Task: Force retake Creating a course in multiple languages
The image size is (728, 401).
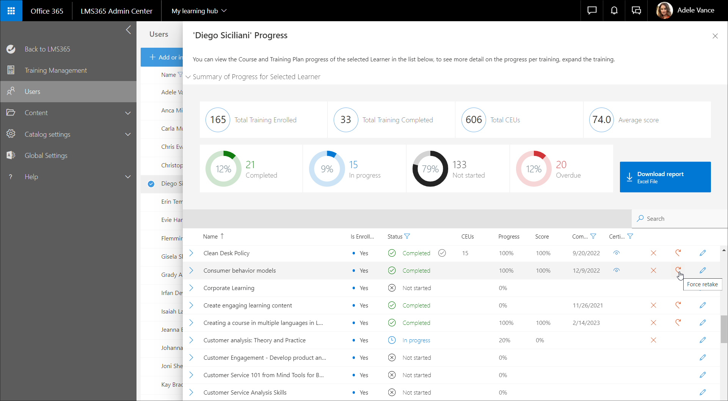Action: tap(678, 323)
